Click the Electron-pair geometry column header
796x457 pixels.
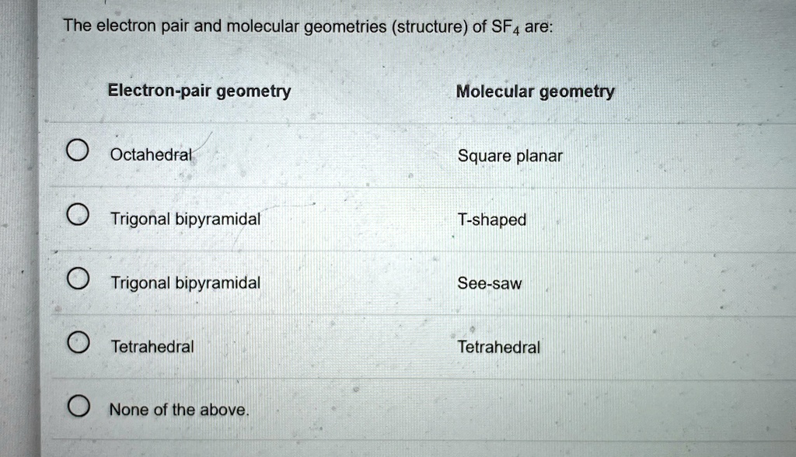click(199, 91)
